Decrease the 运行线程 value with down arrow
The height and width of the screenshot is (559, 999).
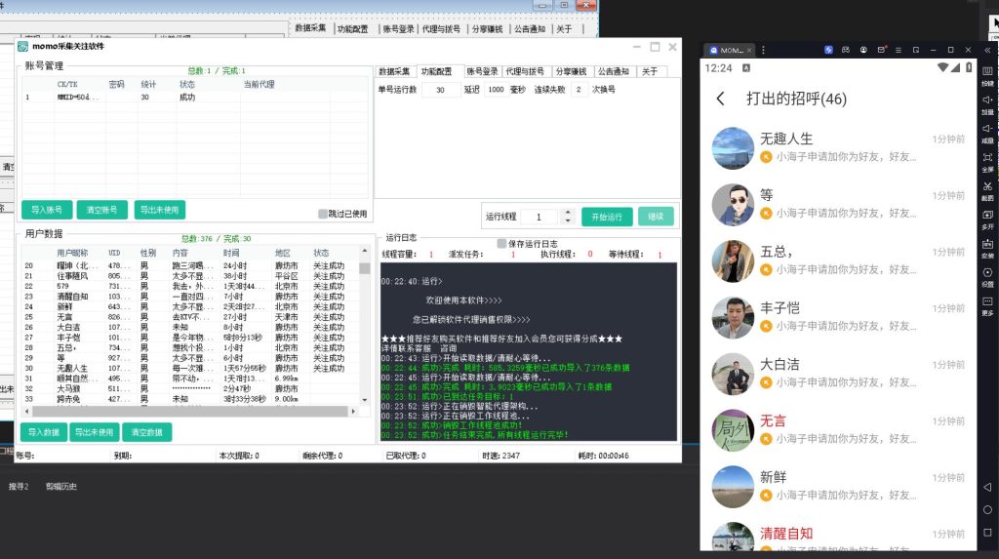point(567,221)
